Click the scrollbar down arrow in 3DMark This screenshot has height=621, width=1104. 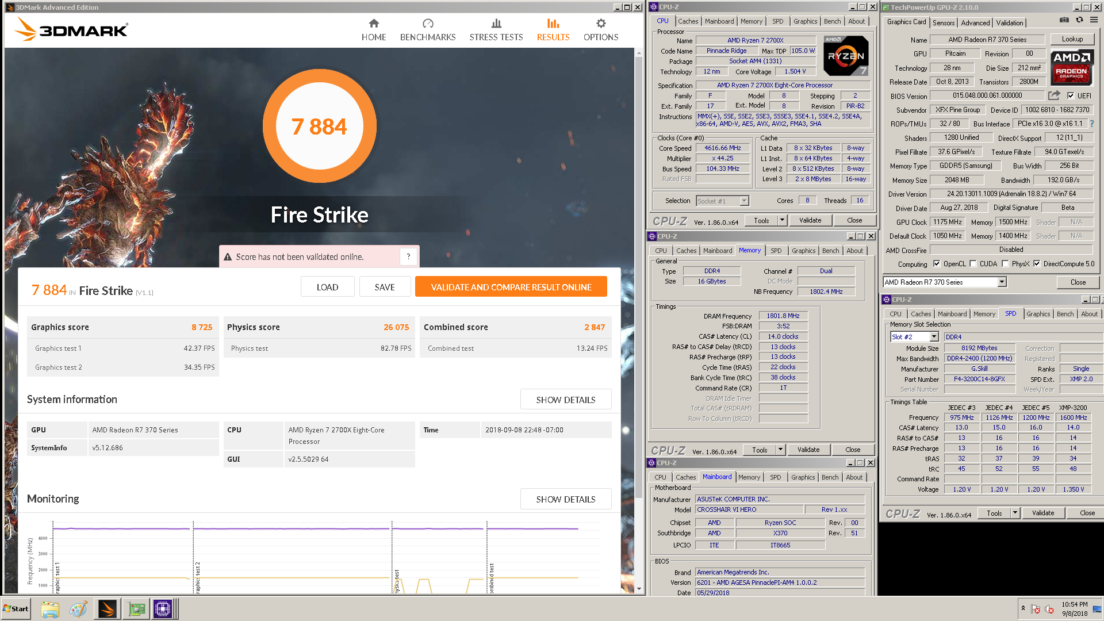(x=639, y=589)
